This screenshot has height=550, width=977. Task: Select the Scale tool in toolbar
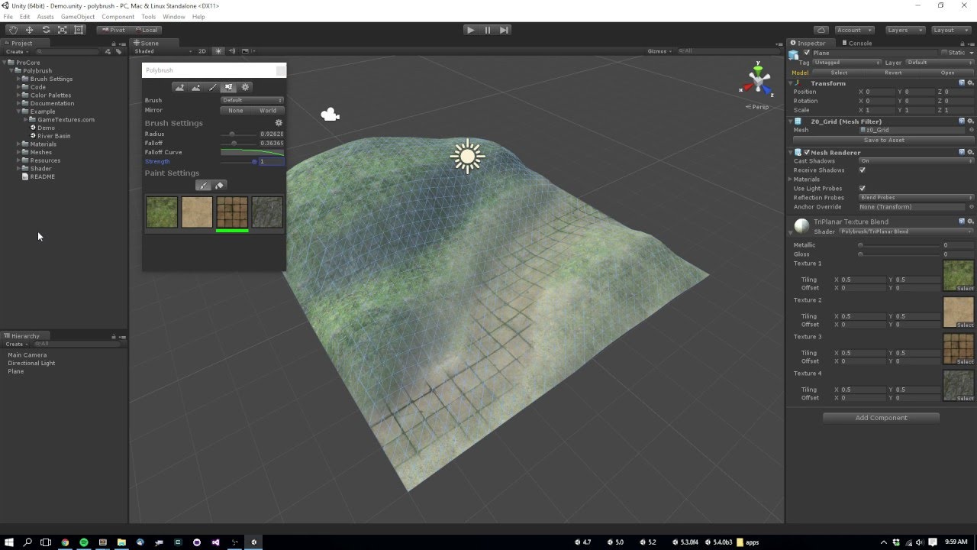(x=62, y=30)
